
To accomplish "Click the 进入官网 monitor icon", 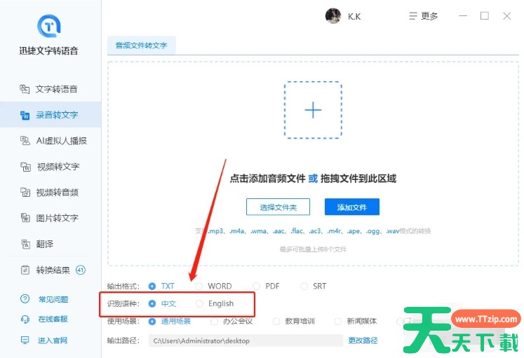I will click(25, 340).
